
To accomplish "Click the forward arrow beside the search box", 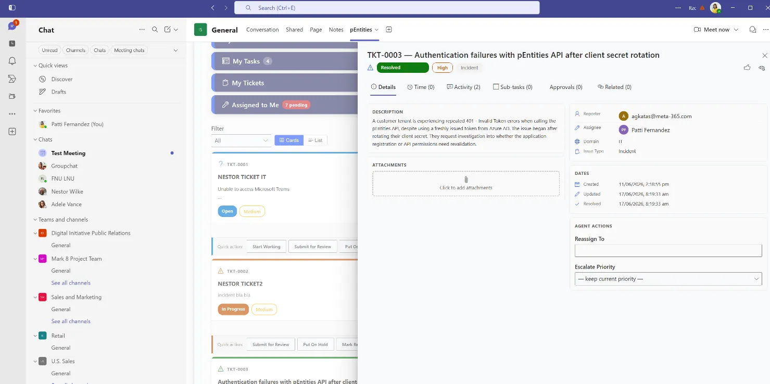I will click(226, 8).
